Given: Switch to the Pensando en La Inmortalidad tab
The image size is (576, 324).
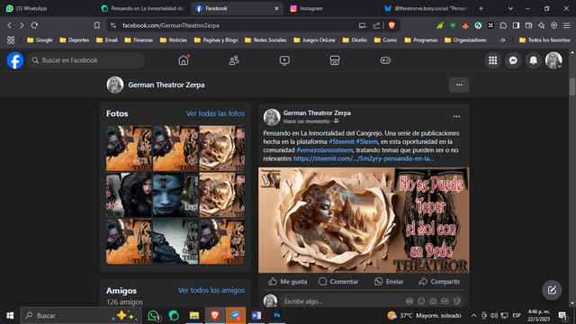Looking at the screenshot, I should pyautogui.click(x=143, y=8).
